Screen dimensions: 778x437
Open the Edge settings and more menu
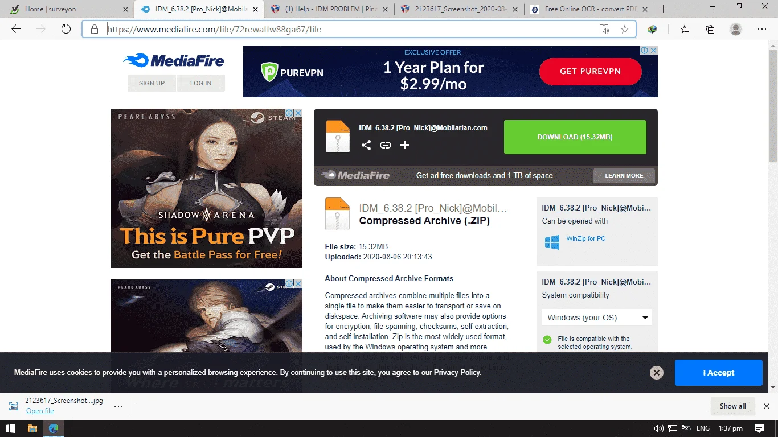pos(762,29)
